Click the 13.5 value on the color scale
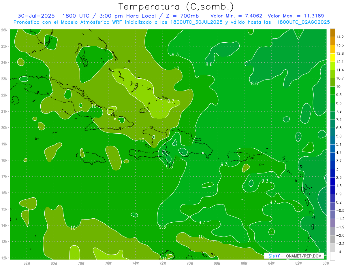The image size is (346, 267). pos(340,45)
